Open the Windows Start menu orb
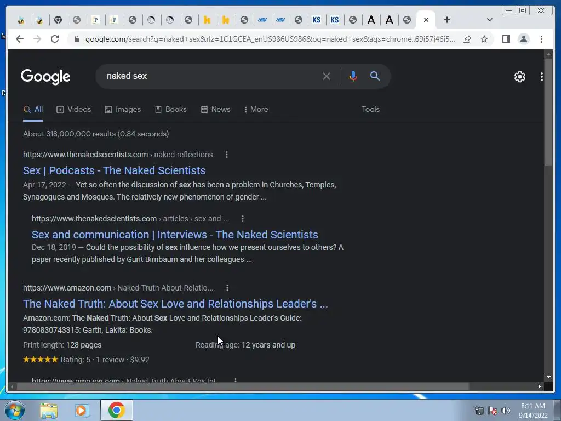The image size is (561, 421). [14, 410]
